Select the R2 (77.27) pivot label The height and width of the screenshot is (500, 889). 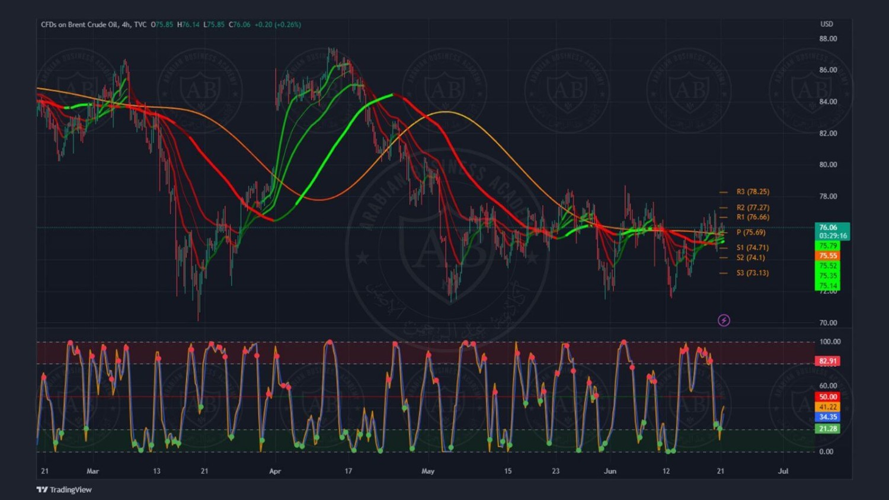tap(753, 207)
